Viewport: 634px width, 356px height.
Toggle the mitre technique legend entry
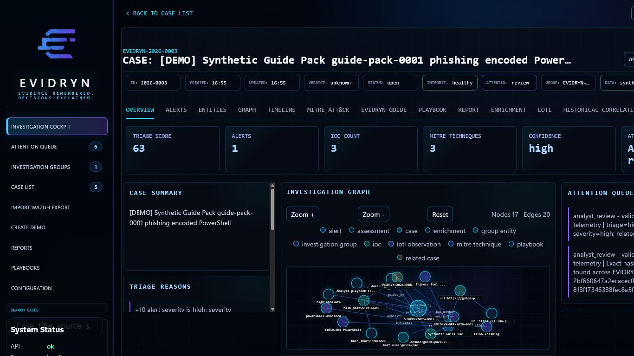pyautogui.click(x=475, y=244)
